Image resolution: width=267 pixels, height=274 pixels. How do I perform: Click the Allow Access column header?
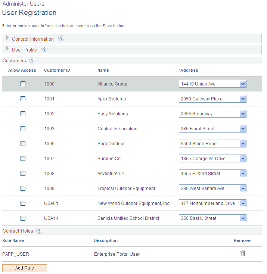pyautogui.click(x=22, y=70)
